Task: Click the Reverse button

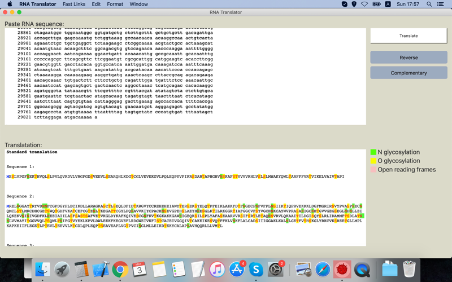Action: point(408,58)
